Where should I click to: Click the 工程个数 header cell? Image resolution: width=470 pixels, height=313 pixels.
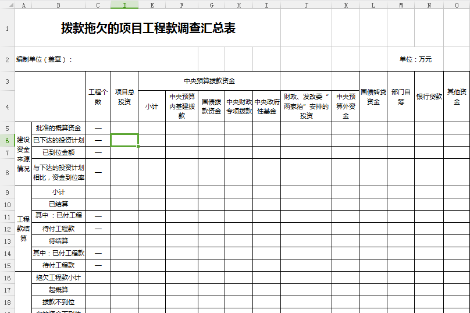tap(98, 97)
